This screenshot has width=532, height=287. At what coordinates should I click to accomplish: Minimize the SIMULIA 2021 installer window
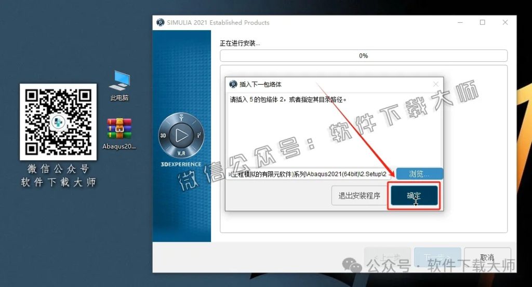coord(460,22)
